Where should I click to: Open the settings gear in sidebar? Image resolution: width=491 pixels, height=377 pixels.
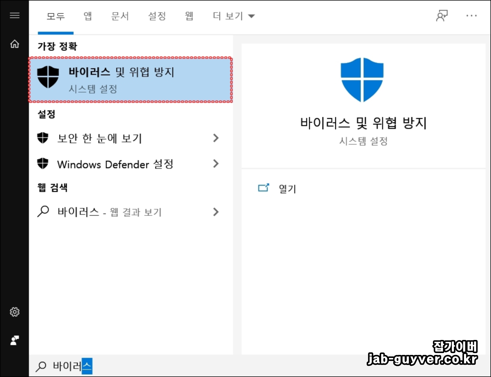pyautogui.click(x=14, y=312)
